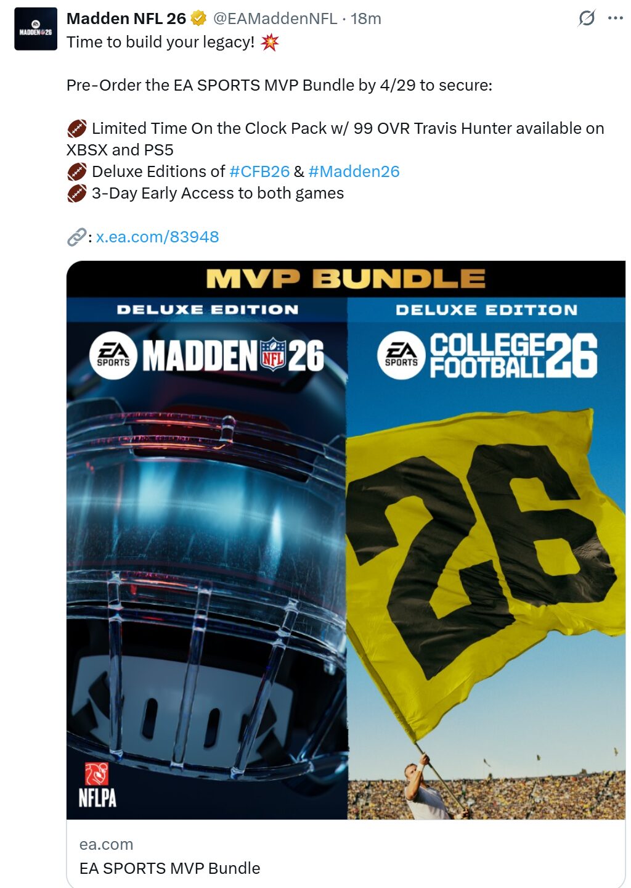Open the ea.com card domain label
Screen dimensions: 631x888
point(106,844)
